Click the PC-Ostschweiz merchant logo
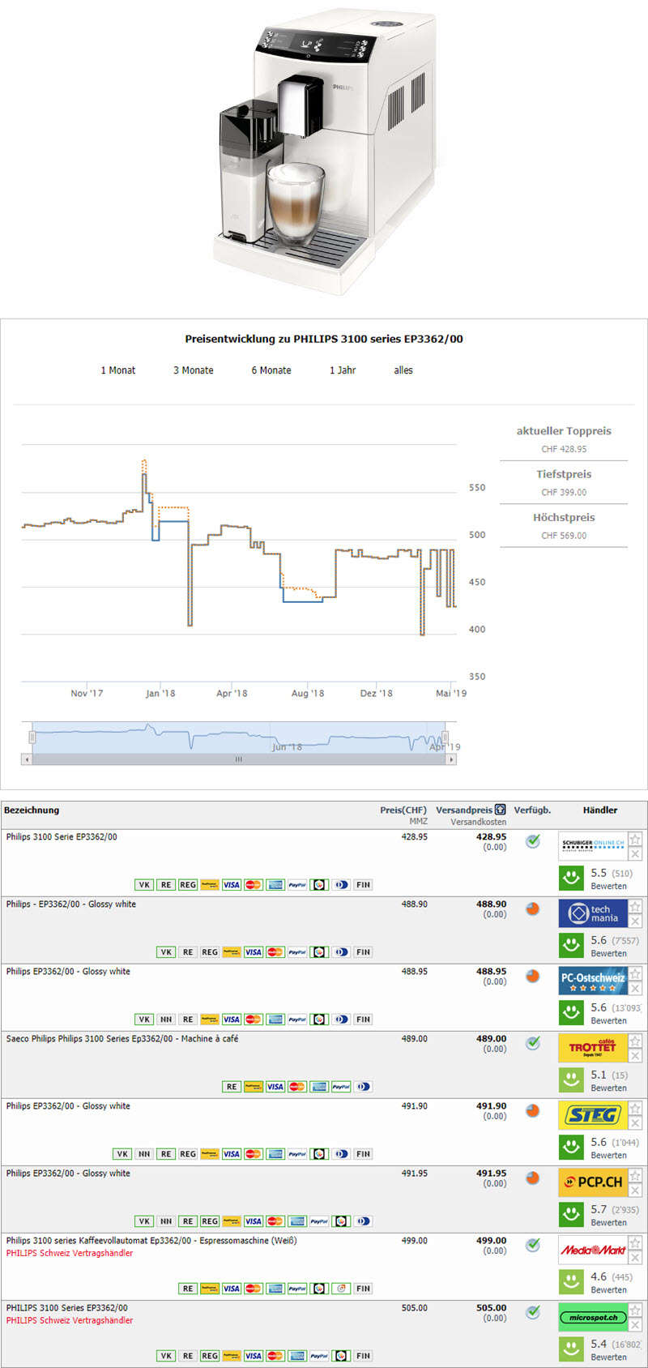This screenshot has width=648, height=1368. [593, 981]
